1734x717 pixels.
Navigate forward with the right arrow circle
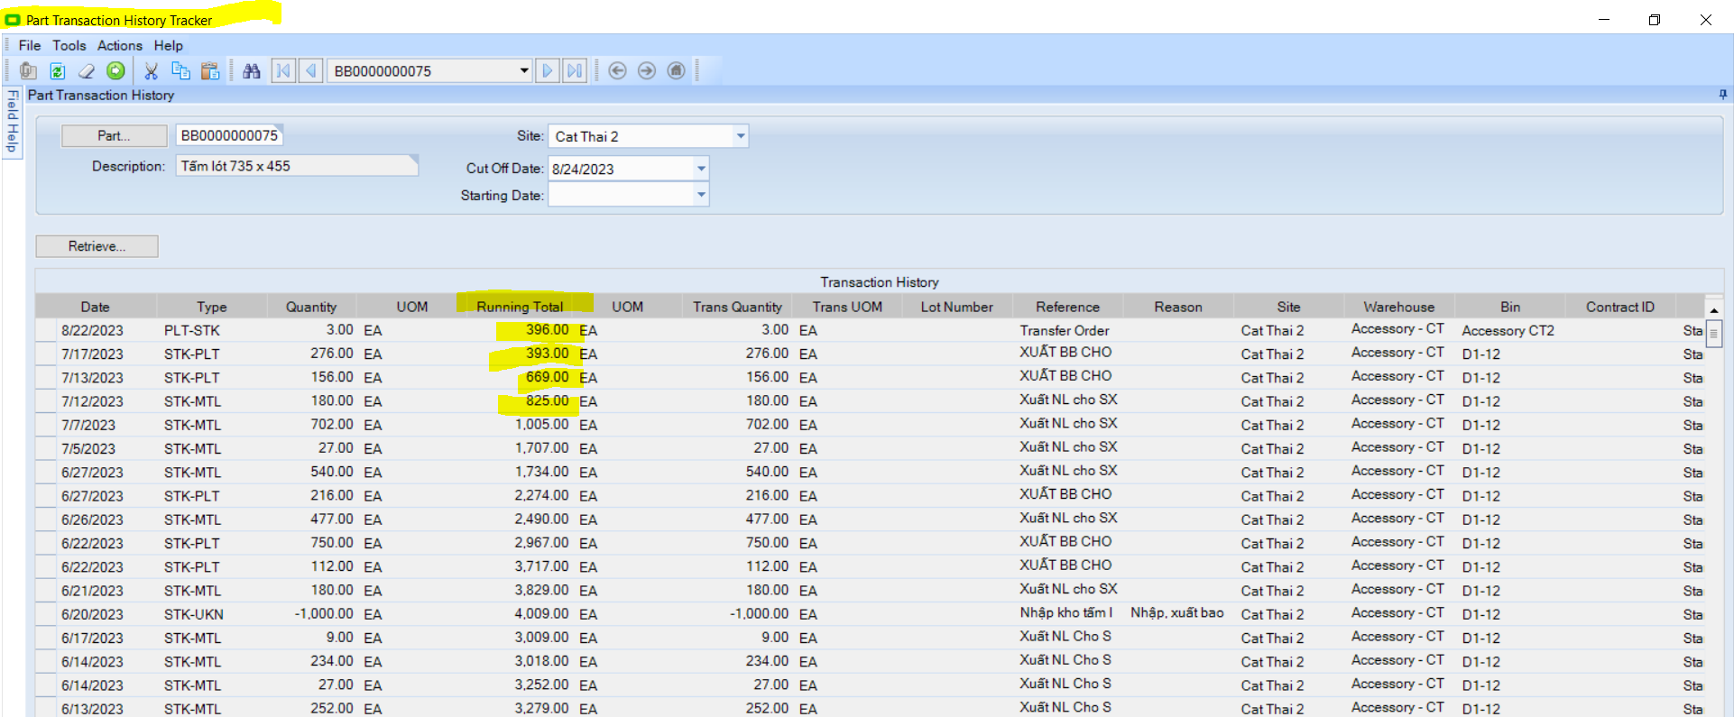(647, 70)
